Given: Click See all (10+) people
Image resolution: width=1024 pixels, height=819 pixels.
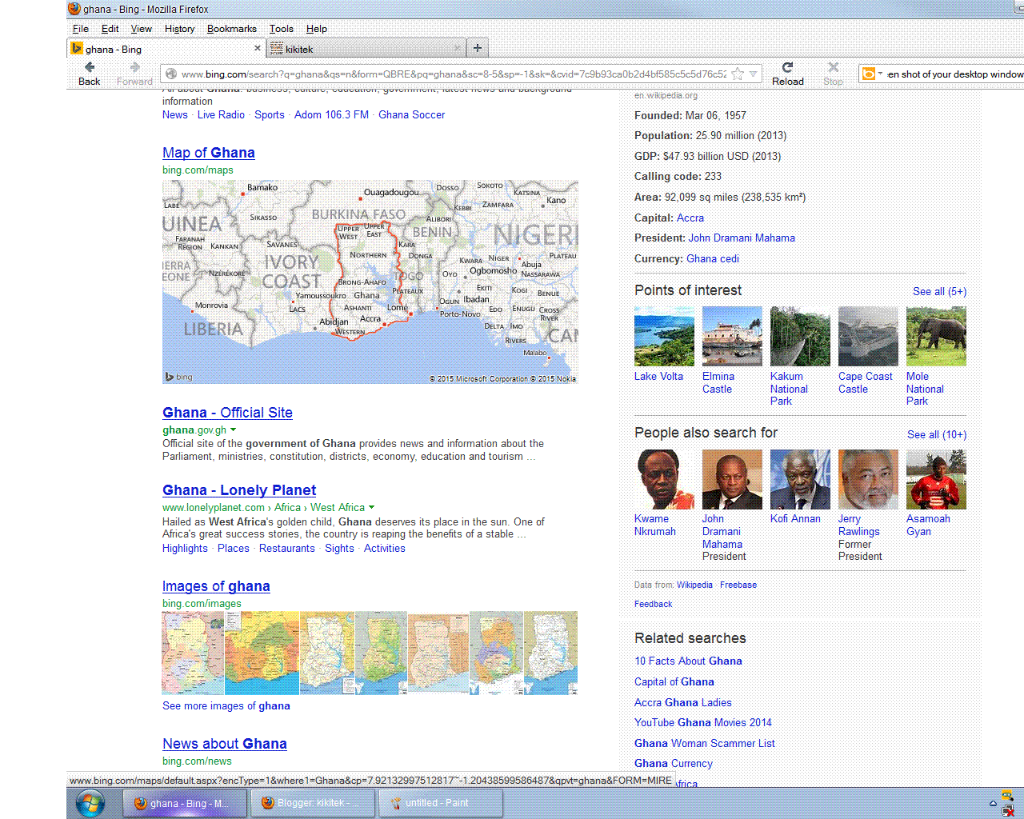Looking at the screenshot, I should [x=937, y=435].
